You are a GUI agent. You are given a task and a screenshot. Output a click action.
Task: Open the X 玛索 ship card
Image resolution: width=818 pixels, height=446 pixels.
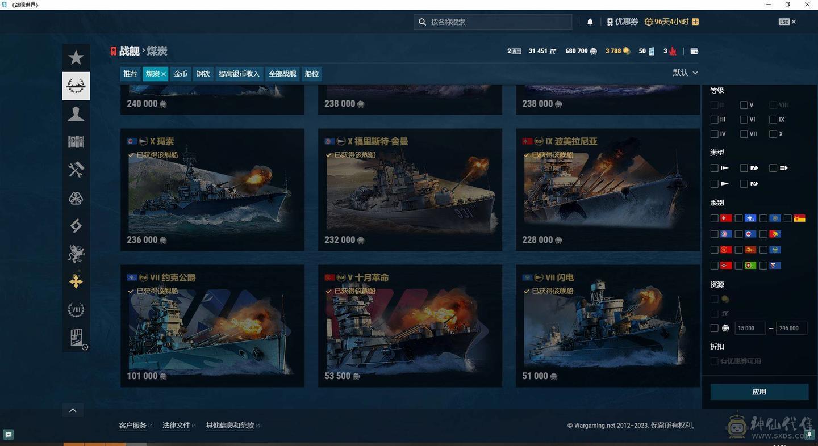pos(212,190)
